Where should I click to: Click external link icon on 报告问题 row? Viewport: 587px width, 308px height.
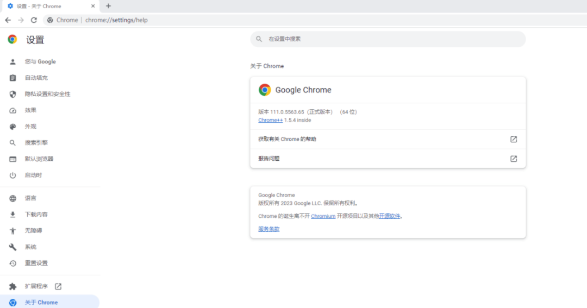pos(514,159)
